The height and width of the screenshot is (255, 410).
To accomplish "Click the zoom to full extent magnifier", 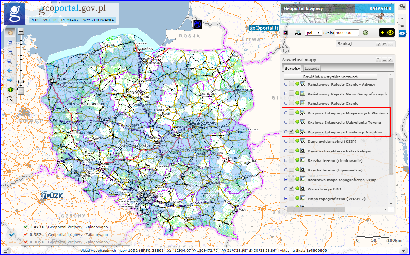I will tap(10, 62).
